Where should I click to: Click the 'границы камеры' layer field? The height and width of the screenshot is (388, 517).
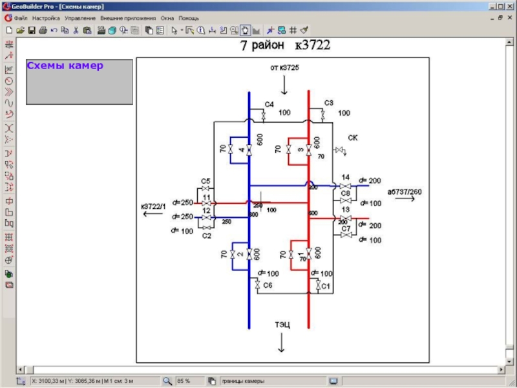pyautogui.click(x=271, y=382)
